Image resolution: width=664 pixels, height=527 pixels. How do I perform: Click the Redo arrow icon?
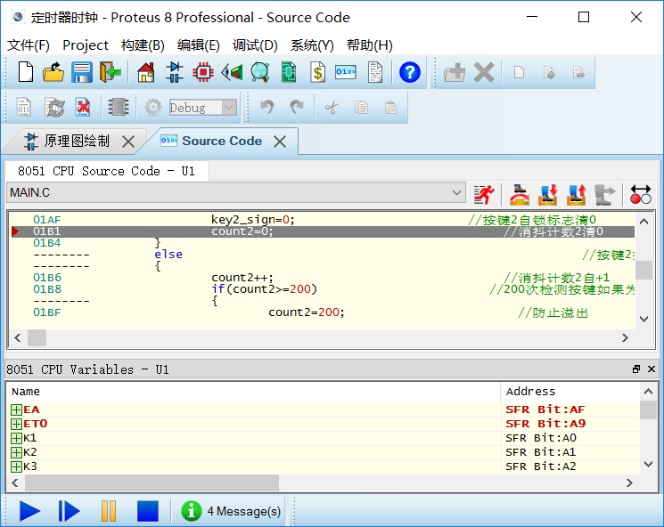point(297,108)
